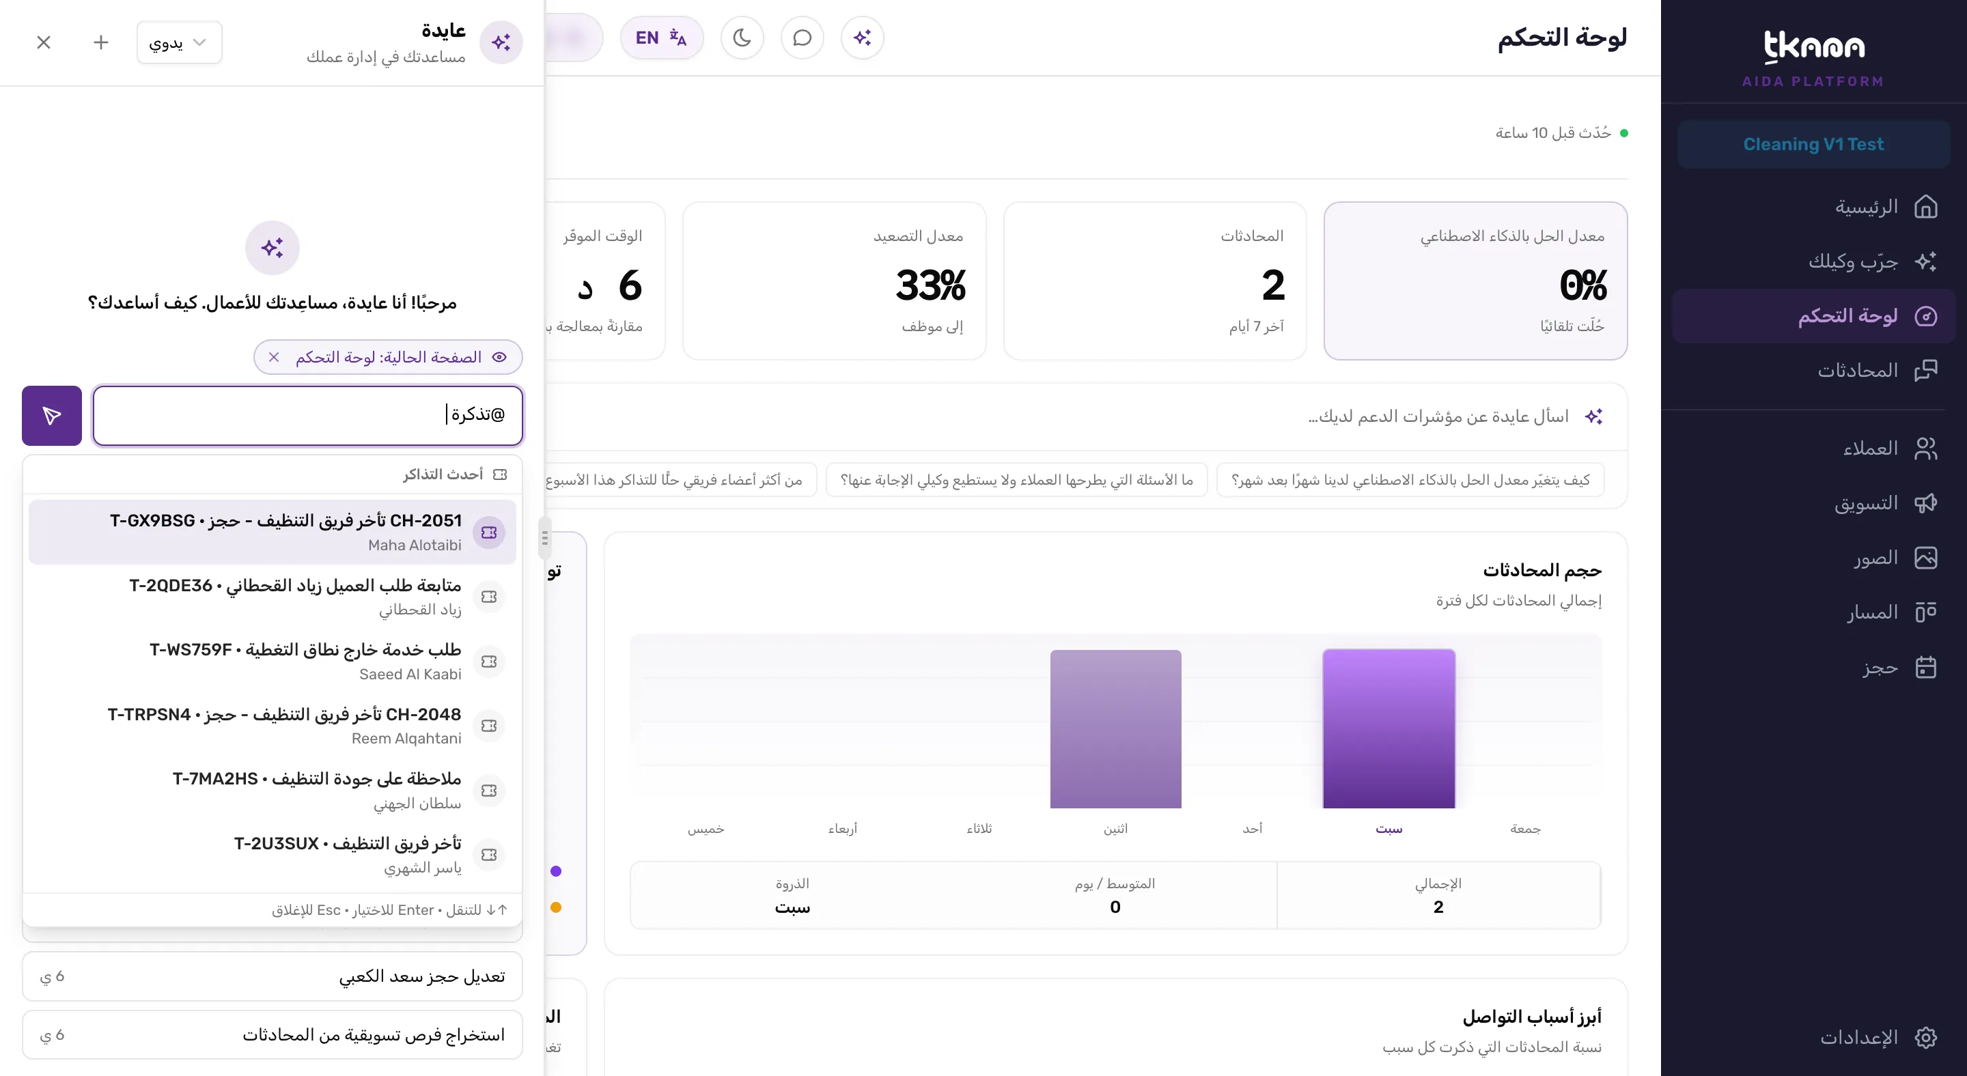Click the سبت bar in conversation volume chart

pos(1389,728)
